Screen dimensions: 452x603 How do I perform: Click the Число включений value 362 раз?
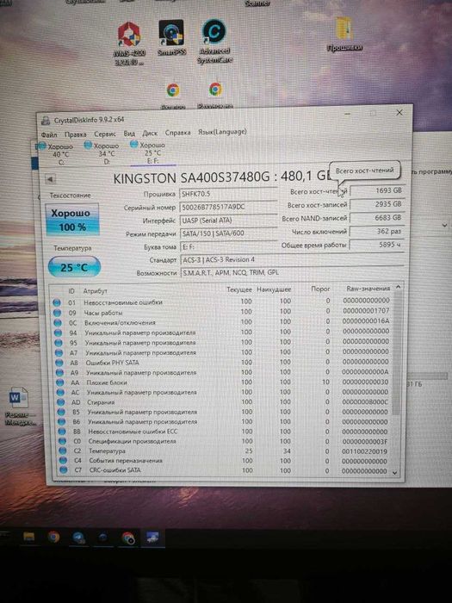coord(377,231)
